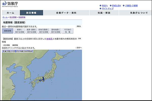The height and width of the screenshot is (101, 152).
Task: Switch to the 知識・解説 tab
Action: [x=104, y=13]
